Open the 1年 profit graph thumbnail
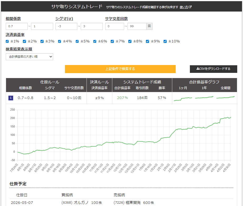Image resolution: width=243 pixels, height=206 pixels. 204,97
